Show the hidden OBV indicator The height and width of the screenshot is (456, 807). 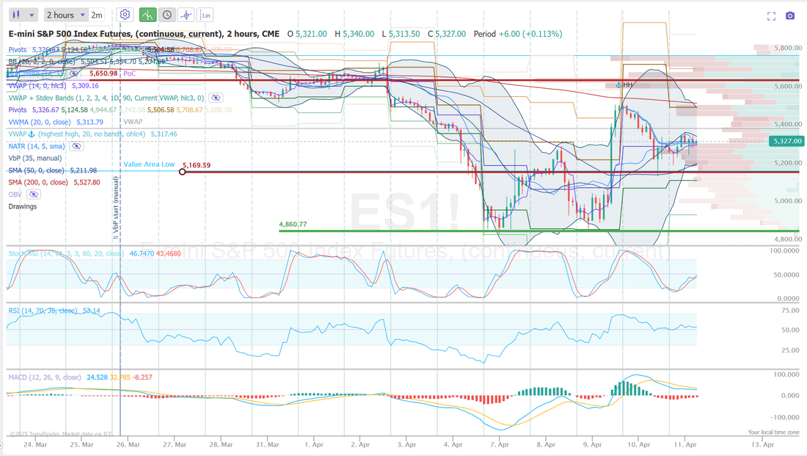coord(34,195)
